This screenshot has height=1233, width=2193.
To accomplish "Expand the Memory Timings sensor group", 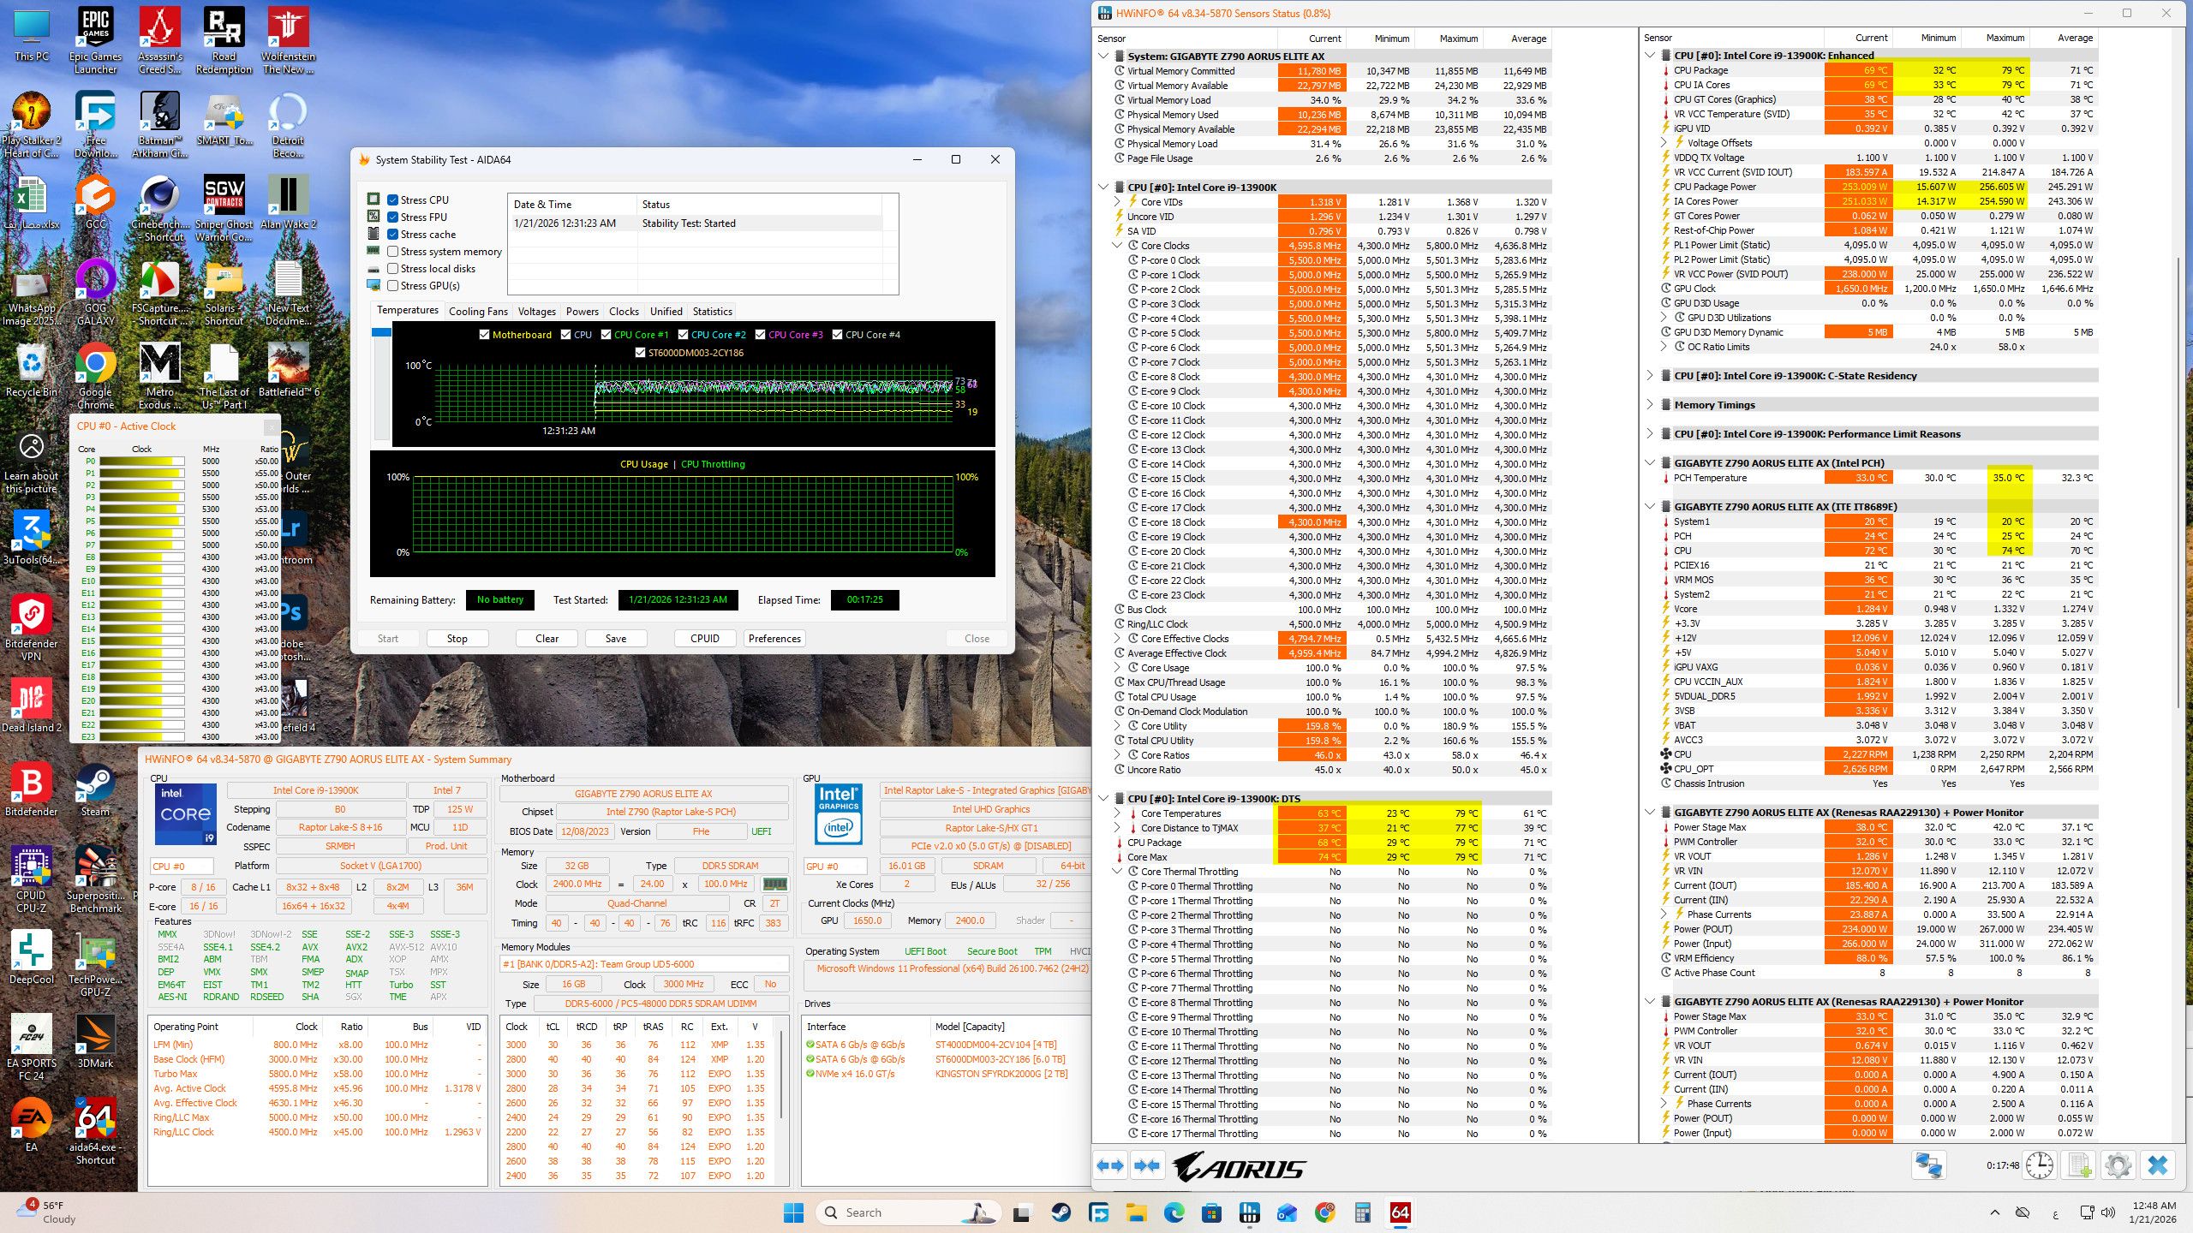I will point(1650,405).
